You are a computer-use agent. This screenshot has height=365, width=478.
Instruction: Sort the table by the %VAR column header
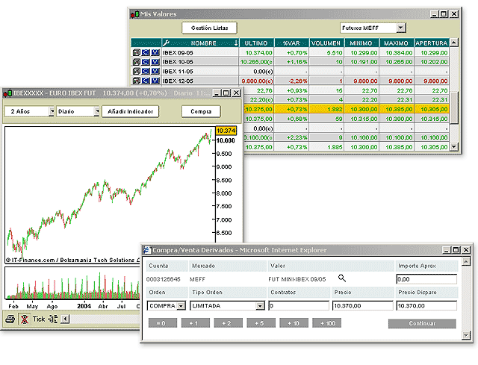[290, 43]
